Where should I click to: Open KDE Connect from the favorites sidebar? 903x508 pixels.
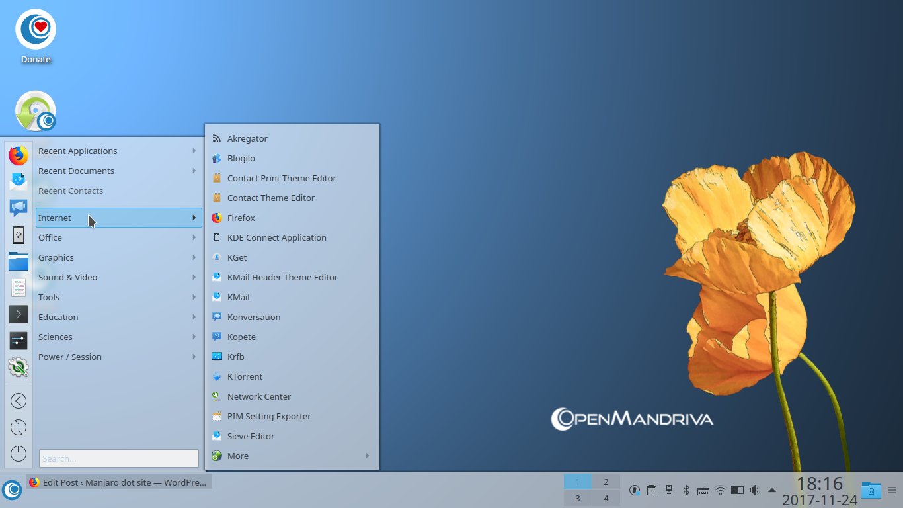[19, 235]
